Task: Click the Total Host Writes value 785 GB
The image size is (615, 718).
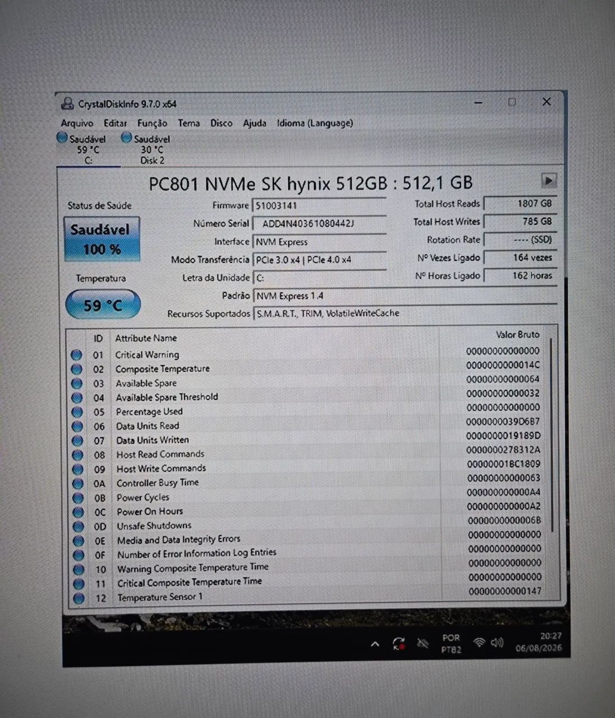Action: (520, 222)
